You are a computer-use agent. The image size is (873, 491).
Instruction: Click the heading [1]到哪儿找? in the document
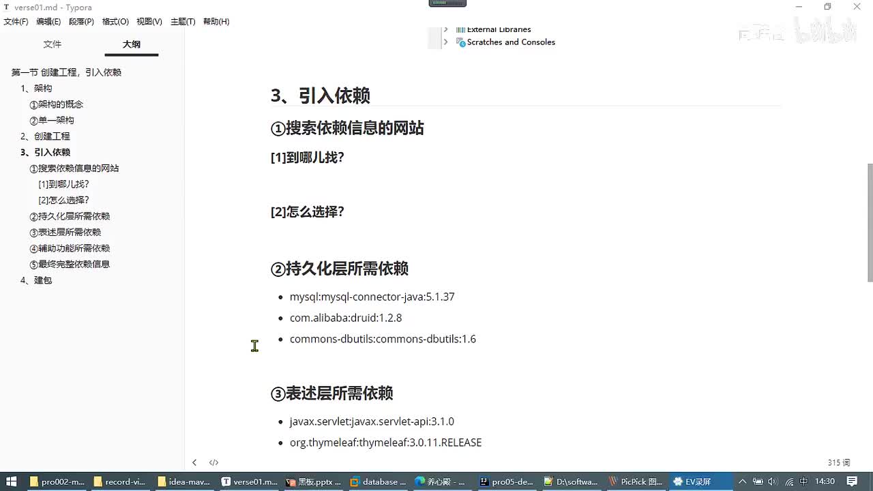point(308,158)
